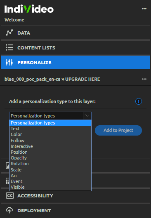The height and width of the screenshot is (218, 151).
Task: Click the blue_000_poc_pack_en-ca layer title
Action: click(52, 79)
